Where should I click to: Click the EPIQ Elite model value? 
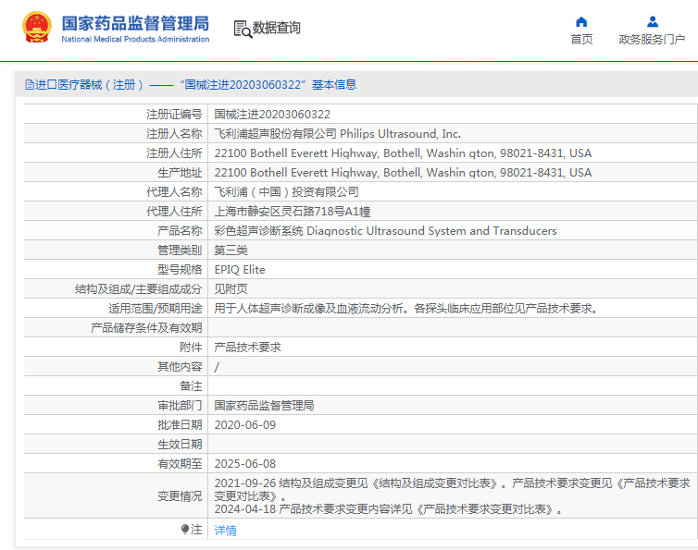[x=240, y=270]
